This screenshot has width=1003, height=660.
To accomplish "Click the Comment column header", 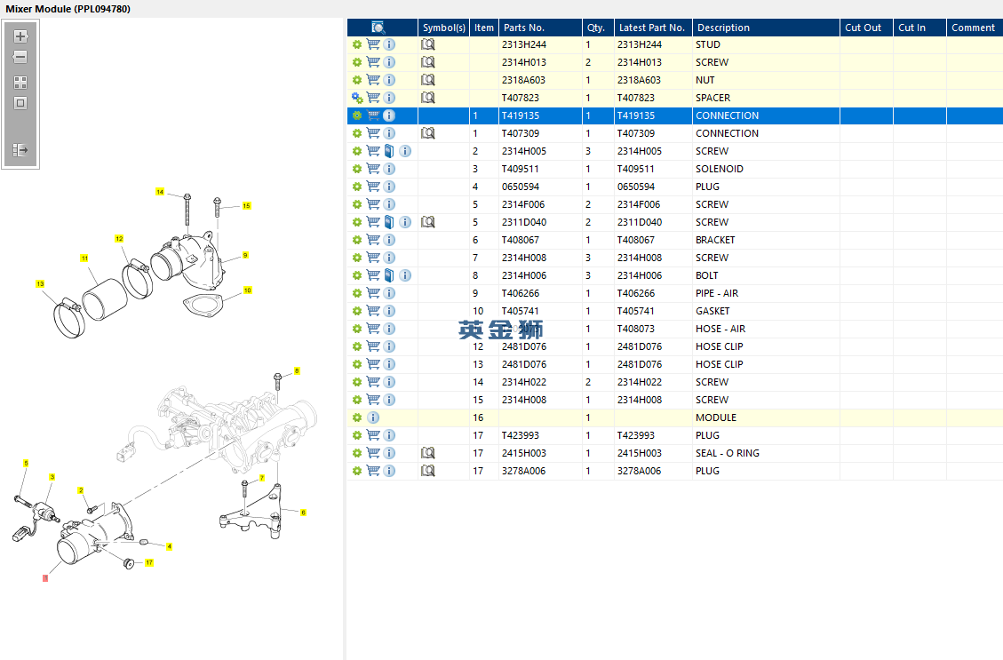I will [x=975, y=28].
